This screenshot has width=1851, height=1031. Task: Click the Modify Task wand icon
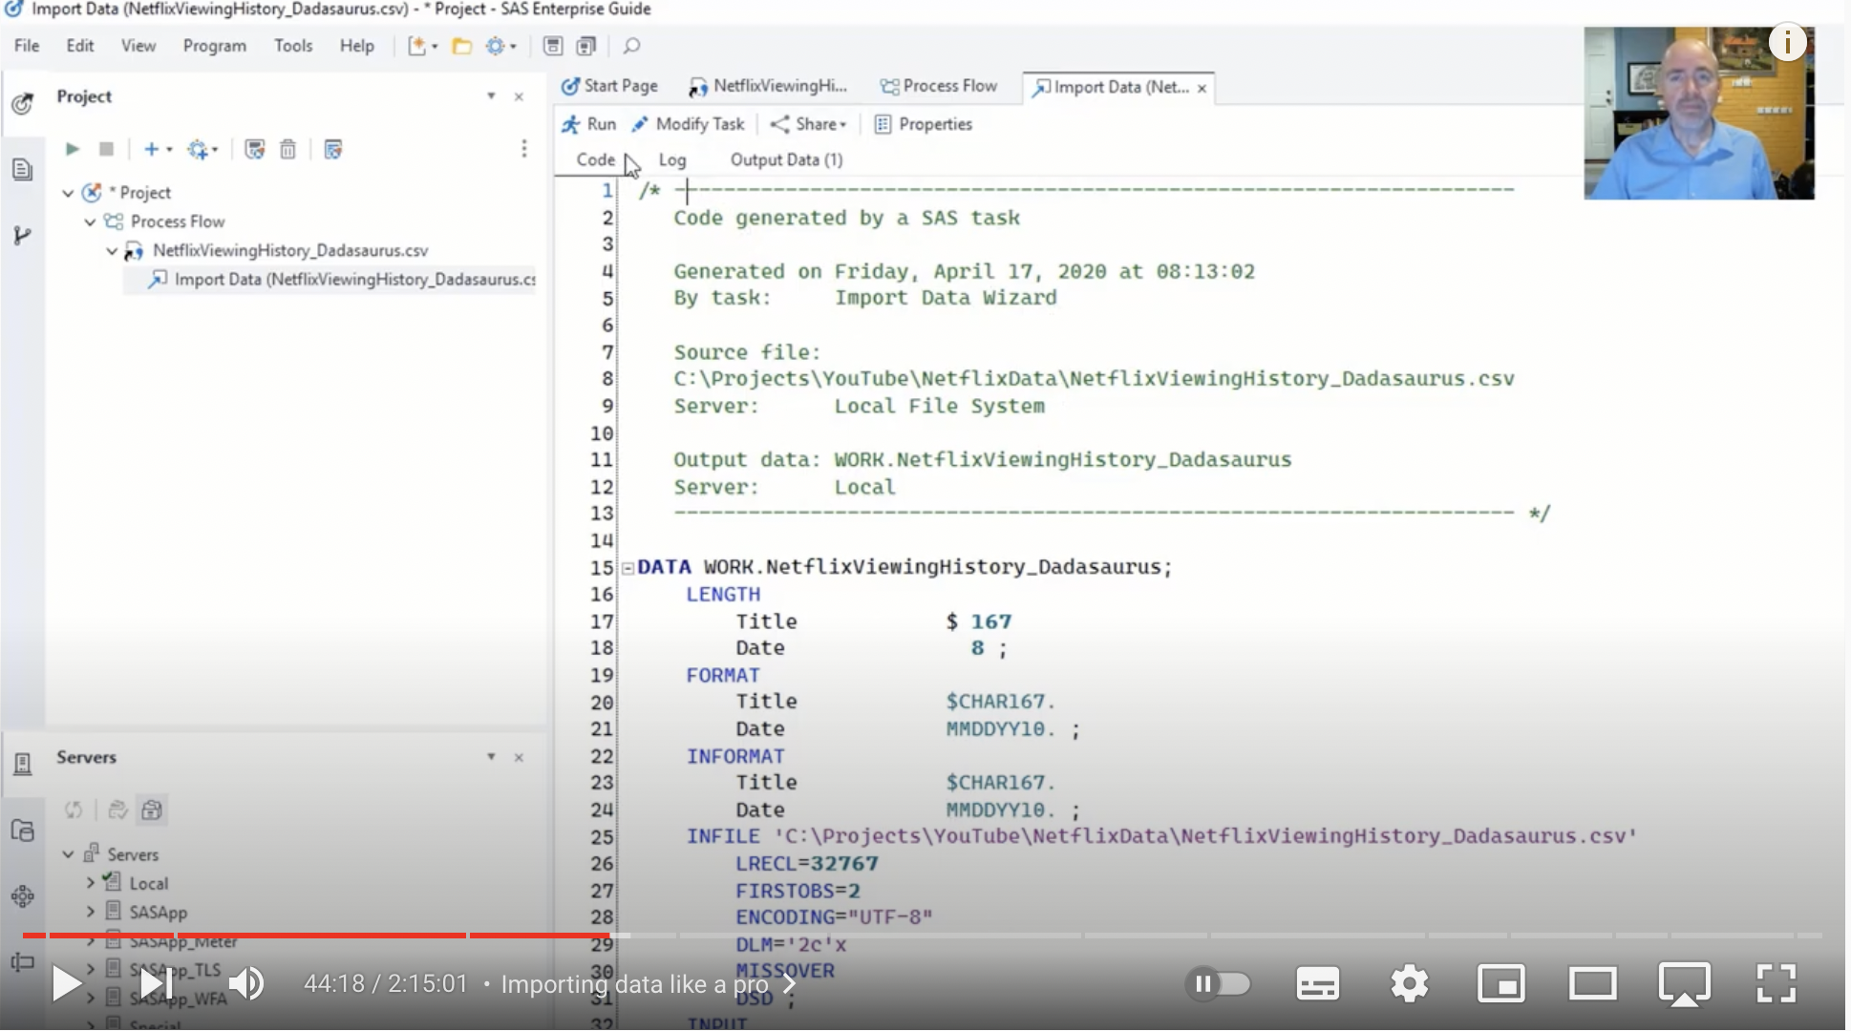click(640, 124)
